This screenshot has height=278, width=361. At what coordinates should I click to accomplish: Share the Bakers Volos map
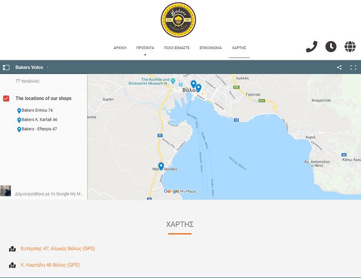(339, 67)
